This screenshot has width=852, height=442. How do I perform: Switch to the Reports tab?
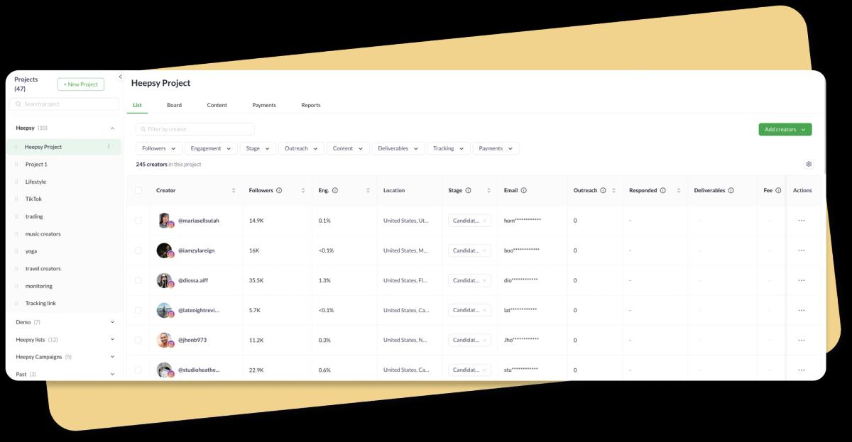click(310, 105)
